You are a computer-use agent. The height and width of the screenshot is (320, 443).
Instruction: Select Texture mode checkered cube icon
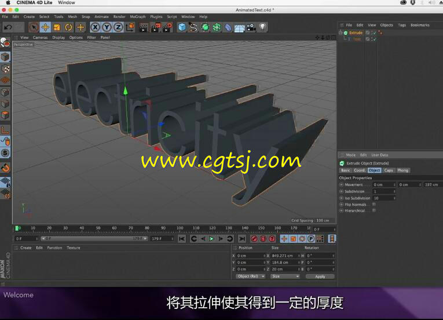[x=5, y=69]
